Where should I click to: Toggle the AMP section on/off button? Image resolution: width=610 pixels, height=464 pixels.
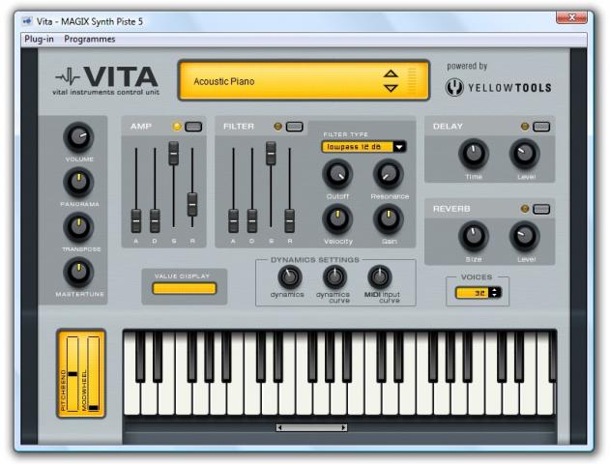point(193,127)
